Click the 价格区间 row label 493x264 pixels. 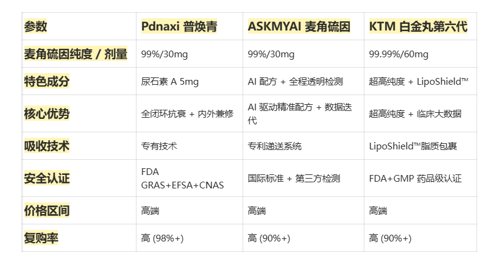pos(47,211)
